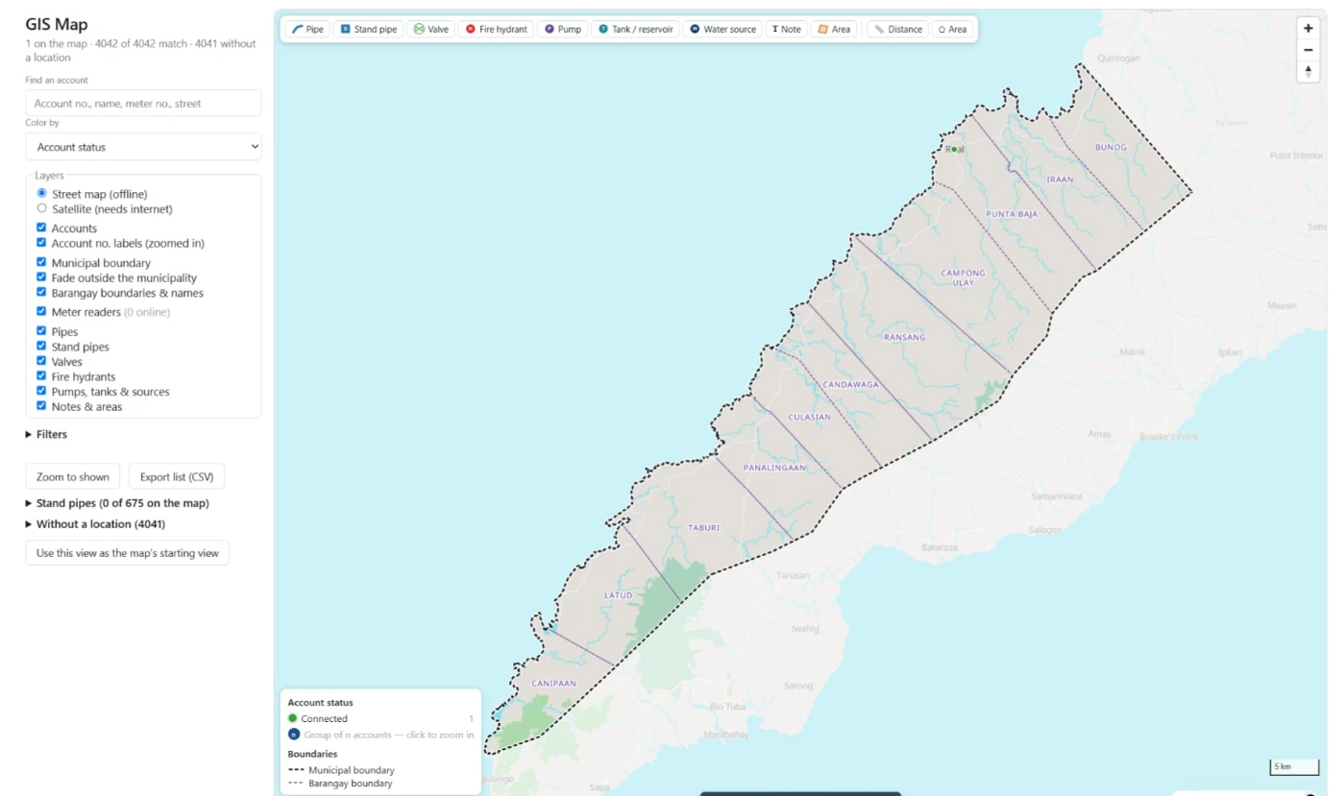Screen dimensions: 1344x796
Task: Click the green Connected swatch in legend
Action: point(293,718)
